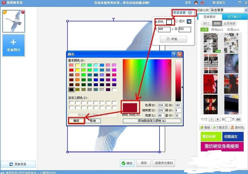Click 确定 in the color dialog
248x174 pixels.
click(x=76, y=121)
